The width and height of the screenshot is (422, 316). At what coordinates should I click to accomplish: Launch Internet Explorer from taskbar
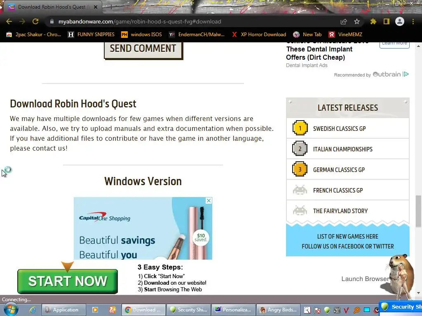tap(33, 310)
